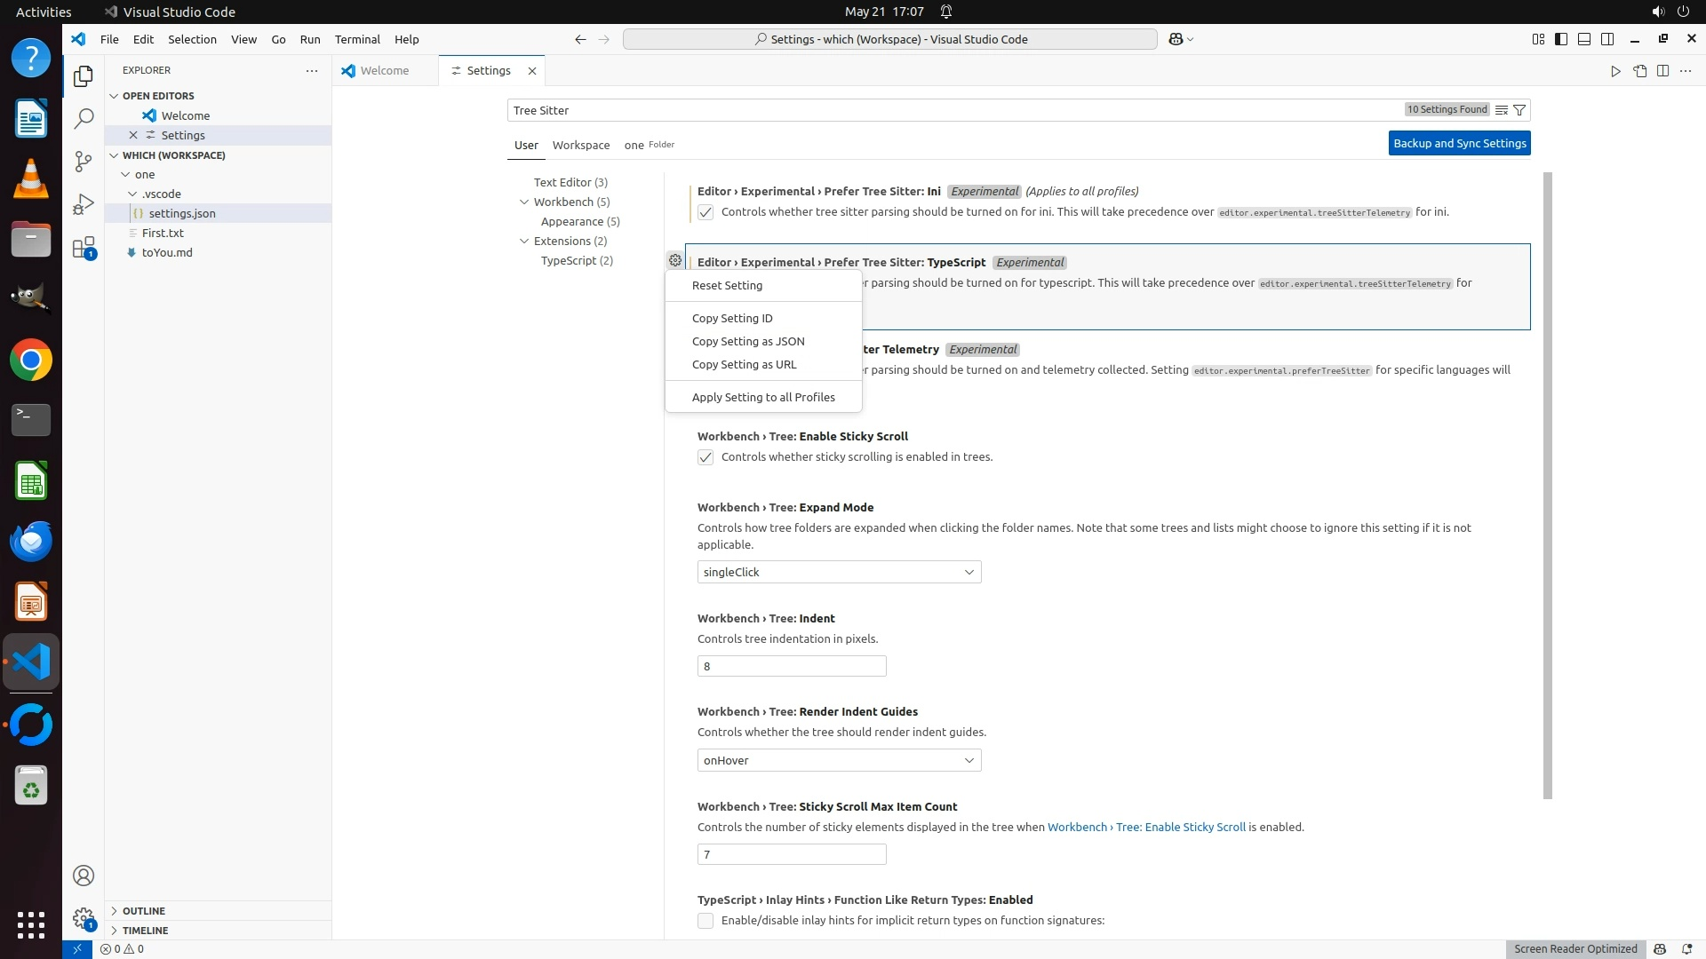This screenshot has height=959, width=1706.
Task: Open the Search view in activity bar
Action: pos(84,118)
